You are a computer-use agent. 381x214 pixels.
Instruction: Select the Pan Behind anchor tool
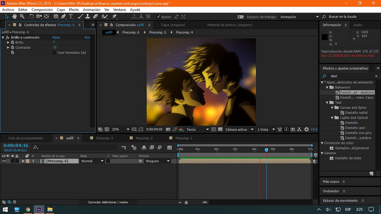47,16
